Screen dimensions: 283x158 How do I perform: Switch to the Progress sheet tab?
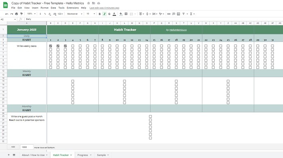point(84,155)
